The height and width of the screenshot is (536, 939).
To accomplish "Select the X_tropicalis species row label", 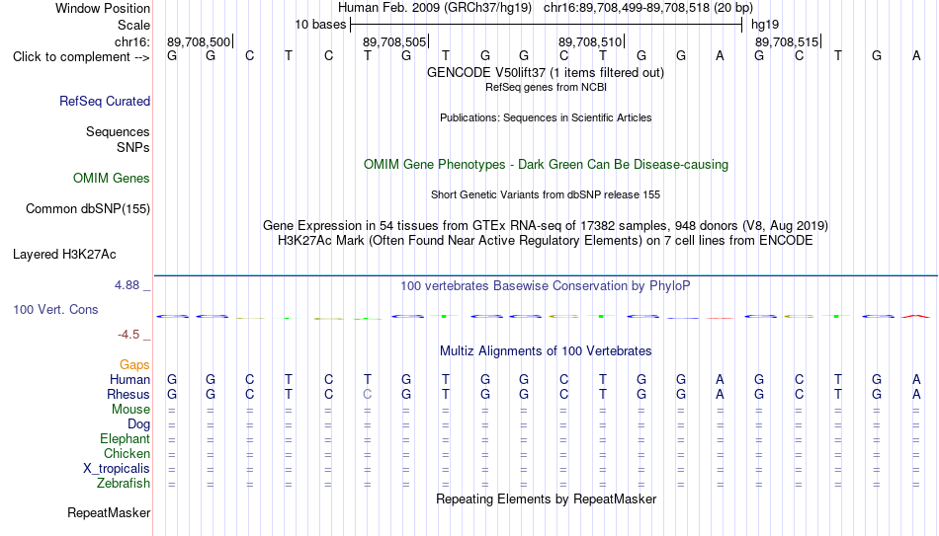I will 117,469.
